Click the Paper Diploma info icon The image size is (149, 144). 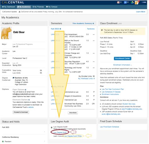25,90
